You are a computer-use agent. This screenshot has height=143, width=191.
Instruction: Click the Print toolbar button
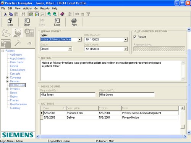coord(74,22)
